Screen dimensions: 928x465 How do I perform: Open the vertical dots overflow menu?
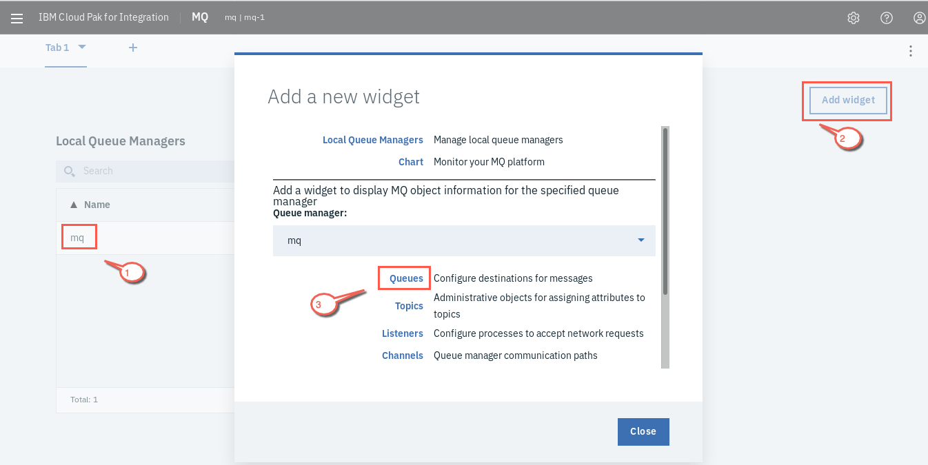pyautogui.click(x=911, y=51)
